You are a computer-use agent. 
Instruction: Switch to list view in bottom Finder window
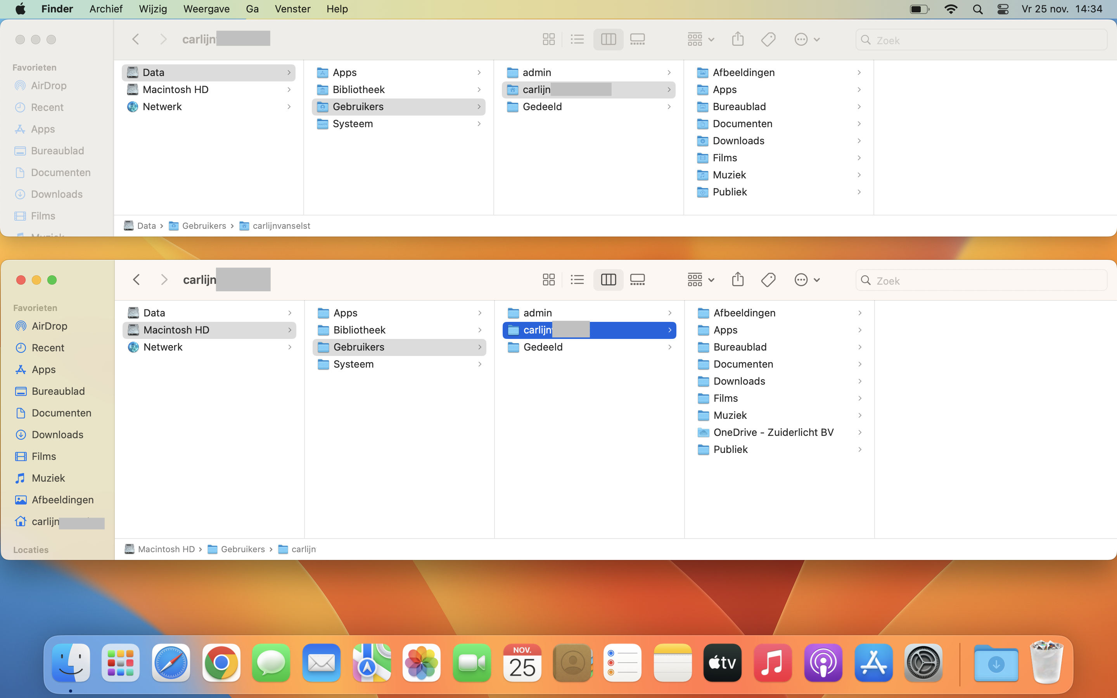[577, 280]
